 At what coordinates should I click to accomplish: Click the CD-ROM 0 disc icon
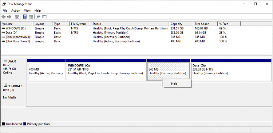click(x=5, y=85)
